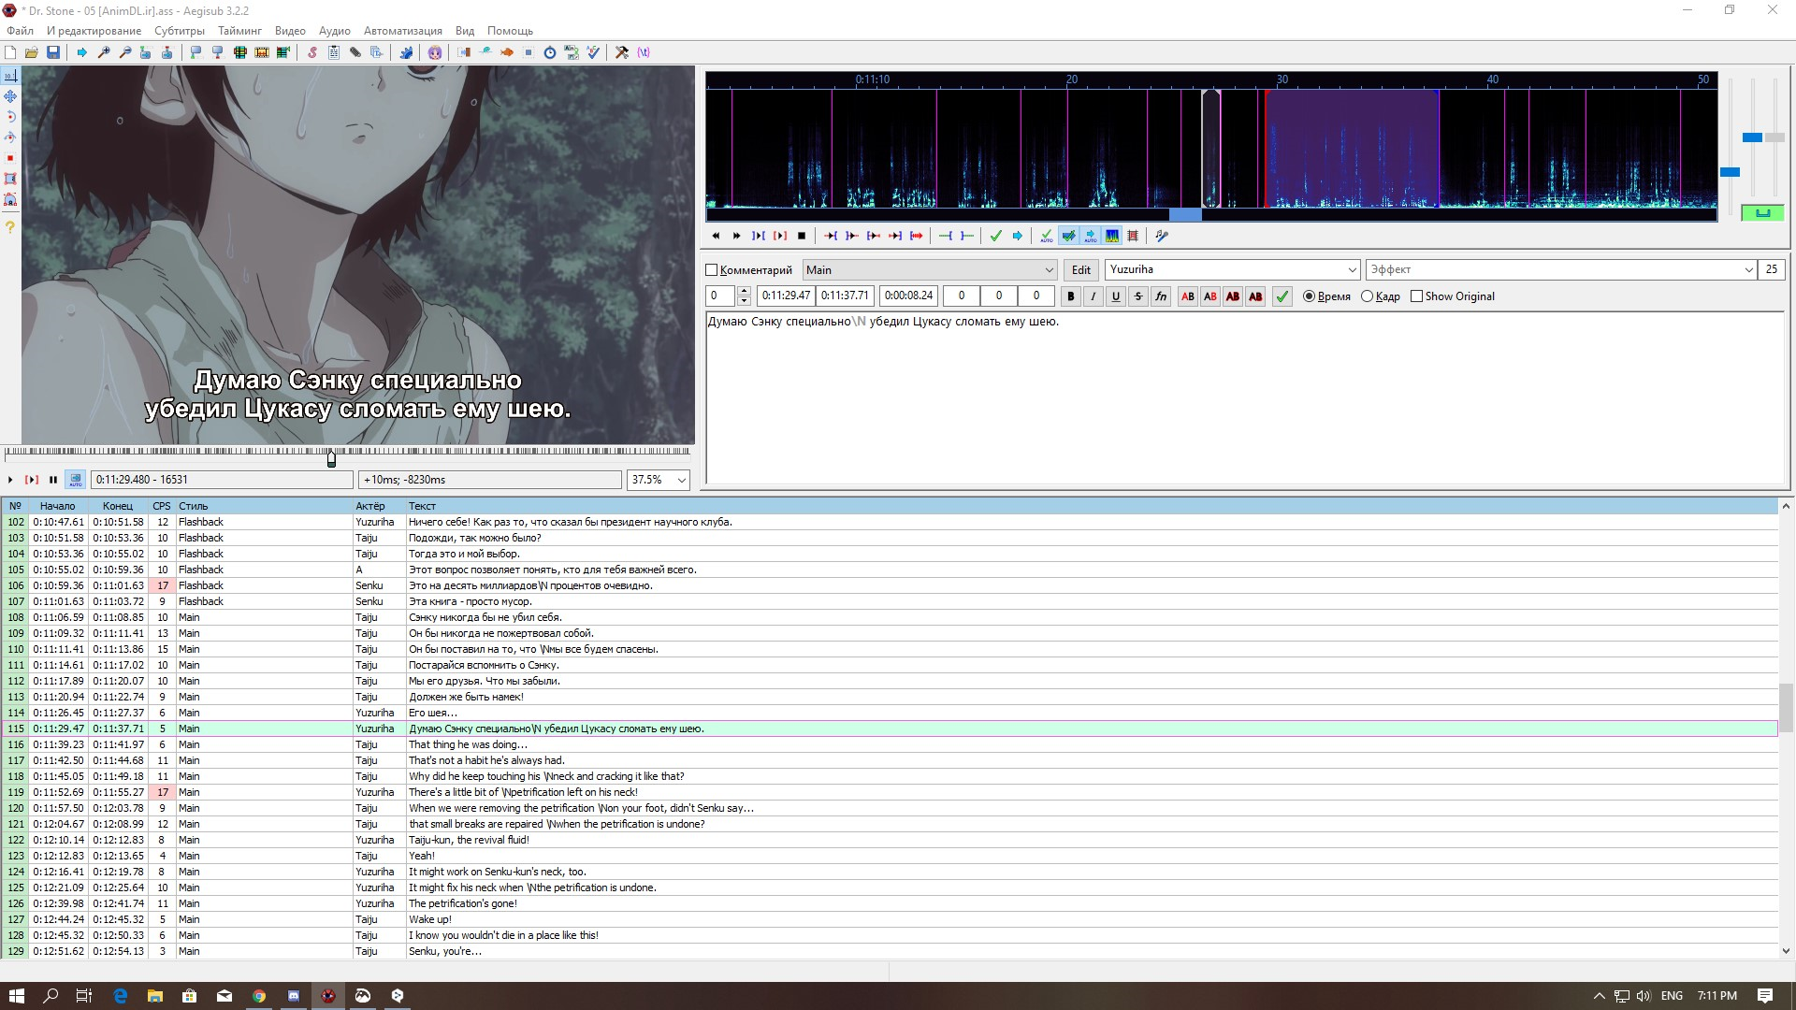Open the Автоматизация menu

(402, 31)
